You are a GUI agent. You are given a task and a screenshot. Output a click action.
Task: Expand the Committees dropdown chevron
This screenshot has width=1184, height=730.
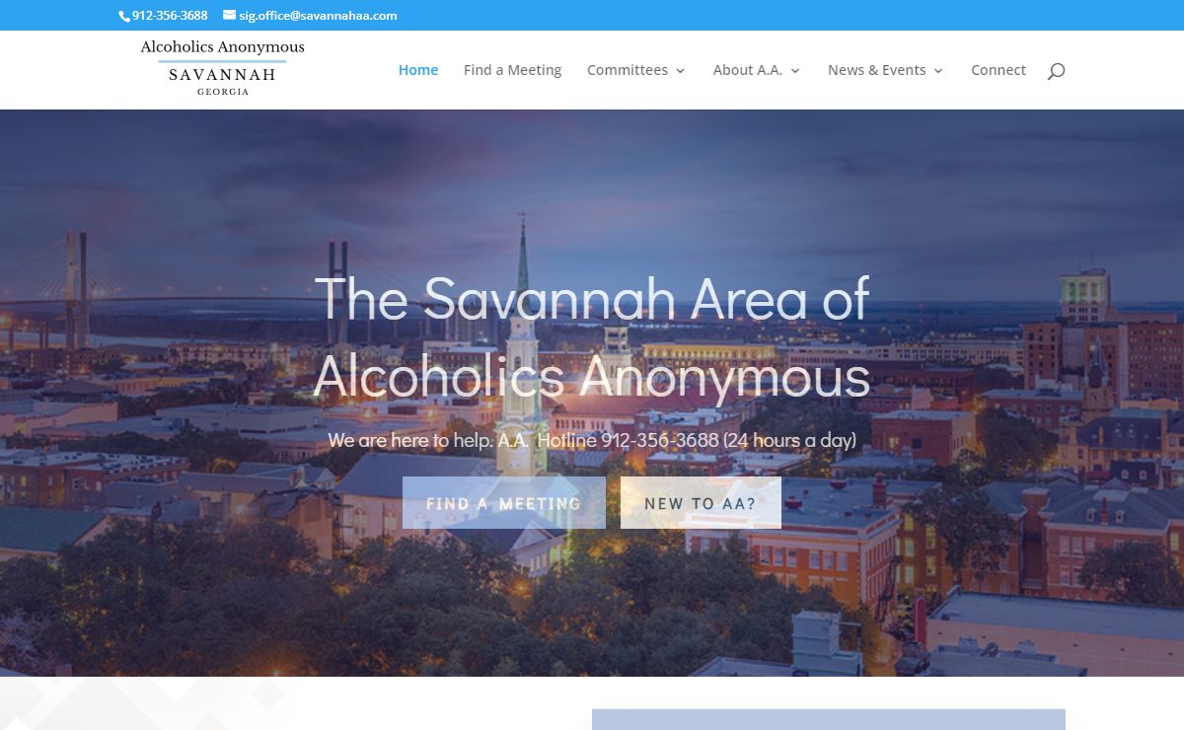tap(680, 71)
